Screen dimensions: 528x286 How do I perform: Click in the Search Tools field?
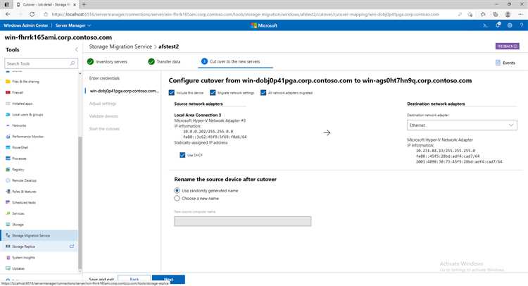(41, 63)
